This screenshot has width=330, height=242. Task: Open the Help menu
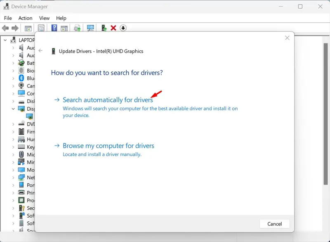tap(61, 18)
